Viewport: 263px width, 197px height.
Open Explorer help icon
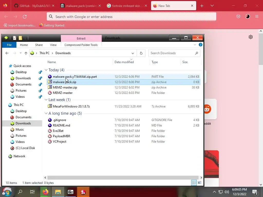(x=200, y=45)
